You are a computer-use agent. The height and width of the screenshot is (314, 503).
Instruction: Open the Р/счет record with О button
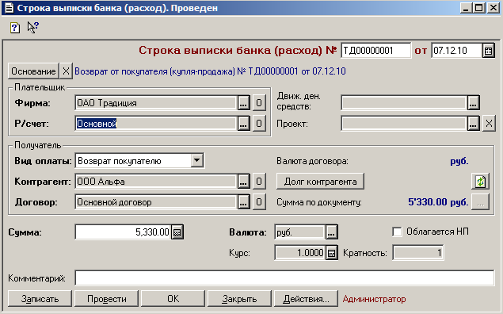(x=259, y=124)
